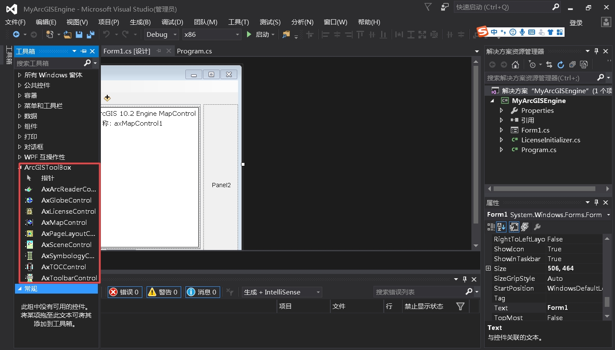
Task: Select AxToolbarControl from the toolbox
Action: pyautogui.click(x=68, y=278)
